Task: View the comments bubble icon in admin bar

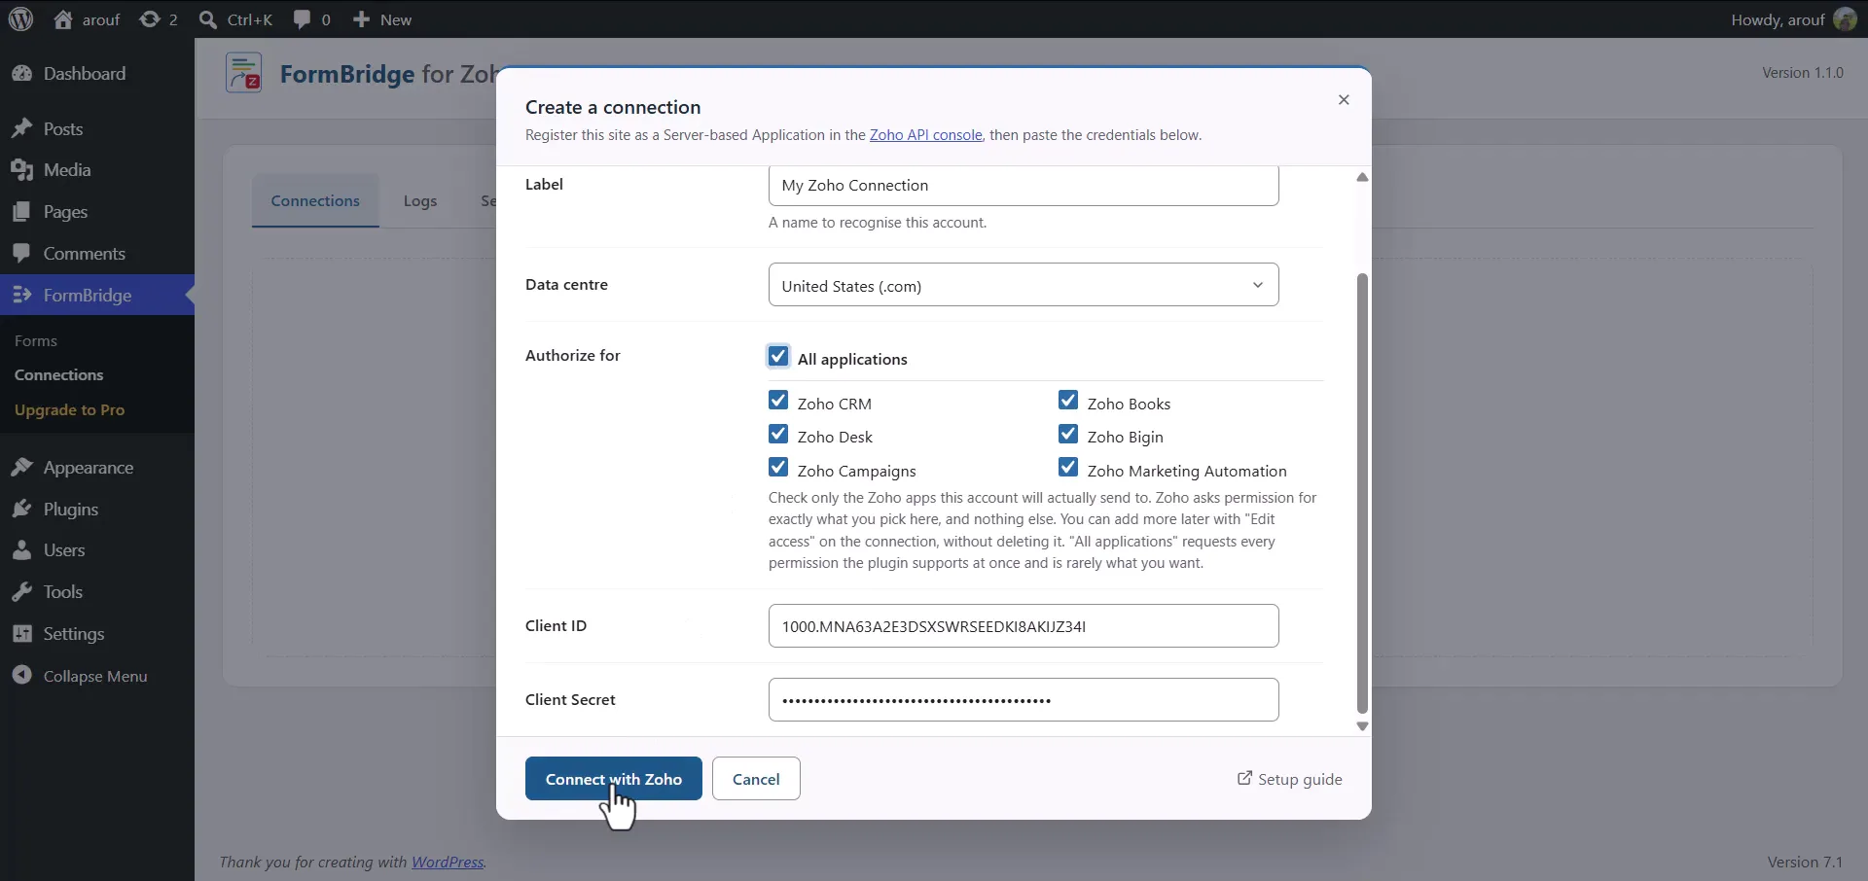Action: (302, 19)
